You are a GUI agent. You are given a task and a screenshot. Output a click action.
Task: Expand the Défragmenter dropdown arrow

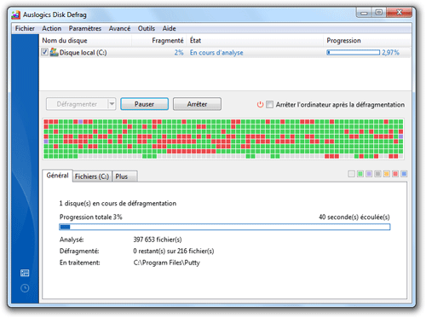coord(112,104)
